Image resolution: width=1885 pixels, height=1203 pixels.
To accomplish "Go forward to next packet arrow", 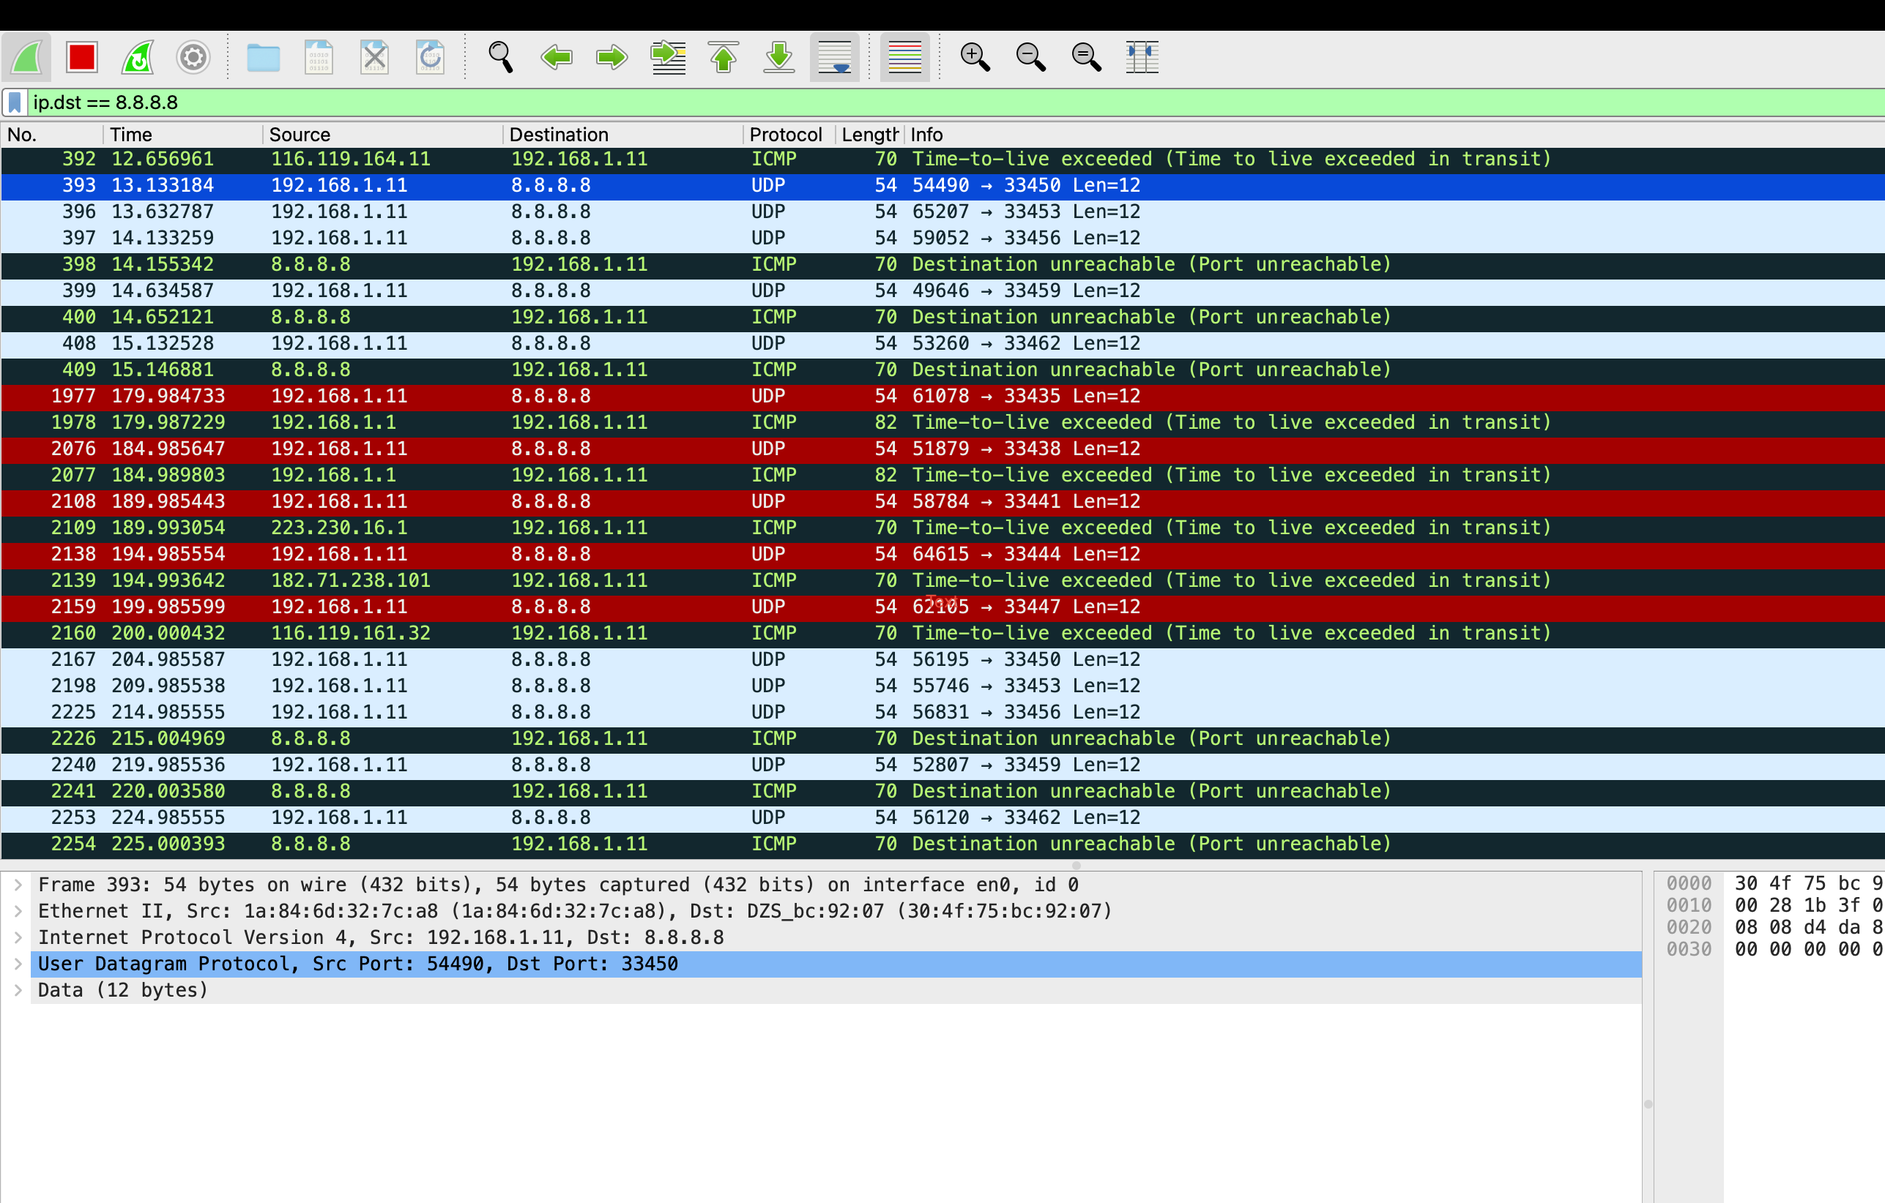I will (611, 57).
